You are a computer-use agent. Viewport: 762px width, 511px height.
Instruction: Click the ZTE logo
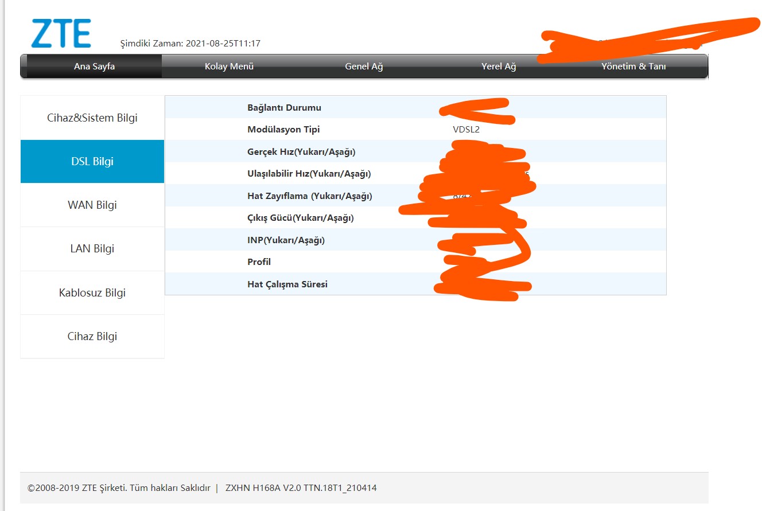(61, 33)
